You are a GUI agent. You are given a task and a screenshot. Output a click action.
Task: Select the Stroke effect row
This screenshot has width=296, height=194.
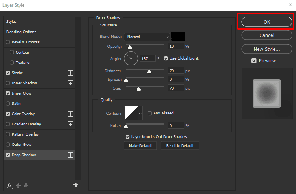coord(39,73)
